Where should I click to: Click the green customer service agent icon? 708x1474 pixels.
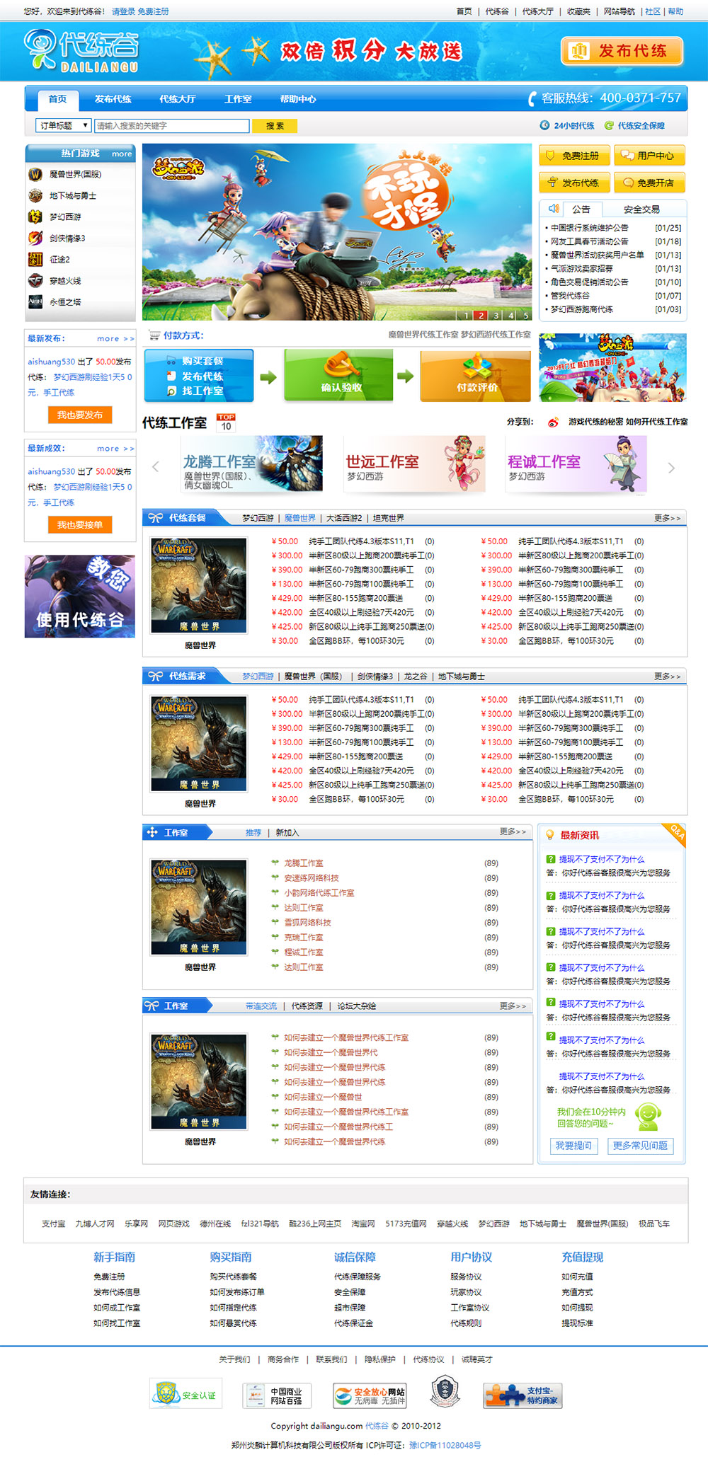[x=647, y=1117]
